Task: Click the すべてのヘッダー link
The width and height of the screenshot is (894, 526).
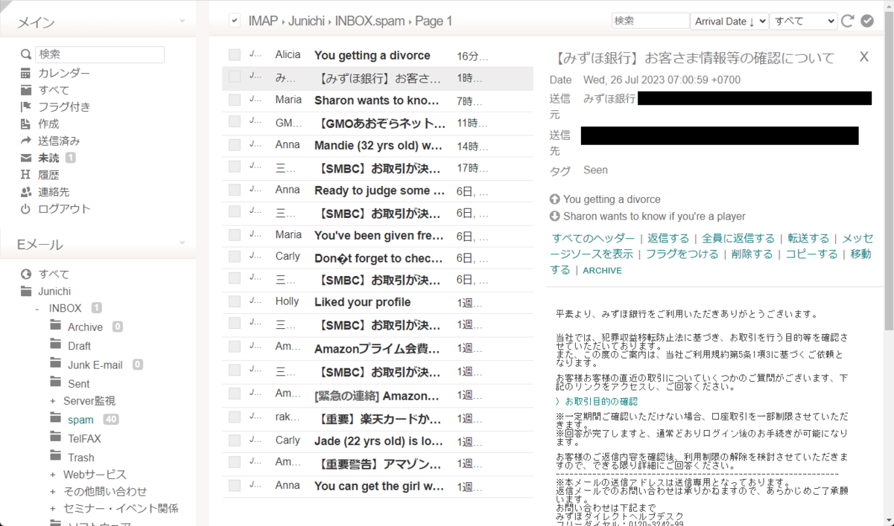Action: click(594, 238)
